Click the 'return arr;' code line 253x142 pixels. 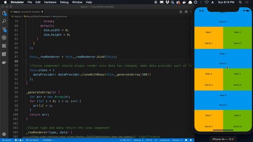tap(39, 114)
